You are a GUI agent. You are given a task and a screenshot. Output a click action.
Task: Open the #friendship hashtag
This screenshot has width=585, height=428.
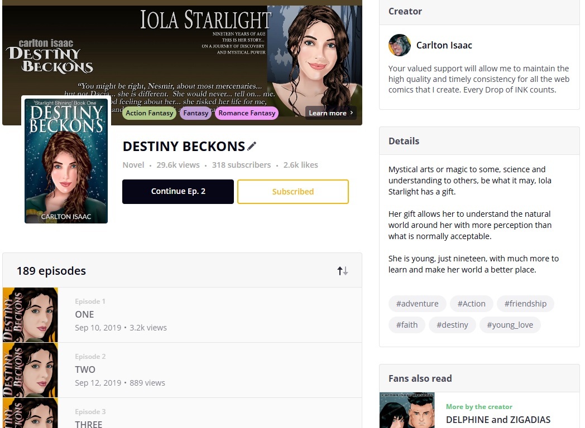tap(525, 304)
